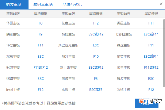Select ESC或F11 for 精英主板
The image size is (165, 110).
tap(151, 56)
